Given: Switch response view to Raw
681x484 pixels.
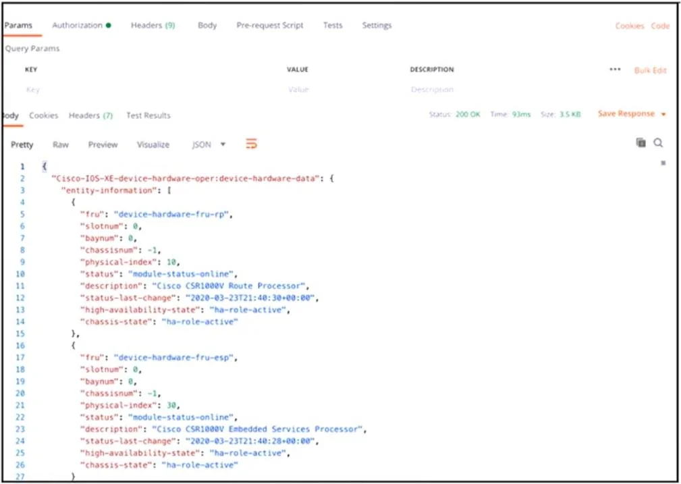Looking at the screenshot, I should tap(60, 144).
